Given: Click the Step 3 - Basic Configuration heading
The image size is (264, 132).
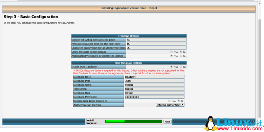Looking at the screenshot, I should click(x=31, y=17).
